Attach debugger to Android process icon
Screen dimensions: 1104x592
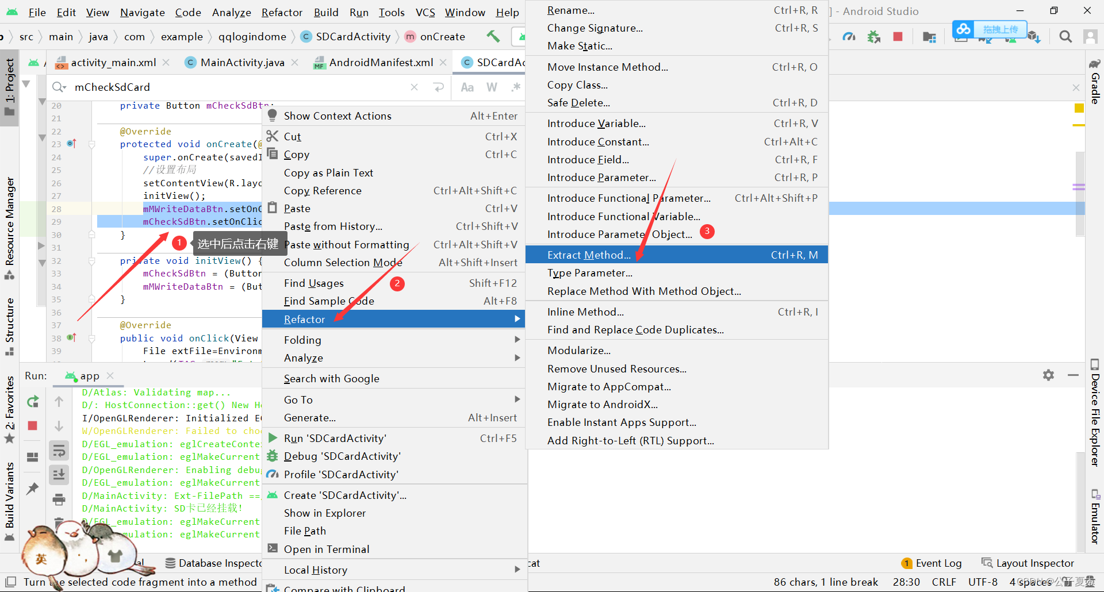873,37
